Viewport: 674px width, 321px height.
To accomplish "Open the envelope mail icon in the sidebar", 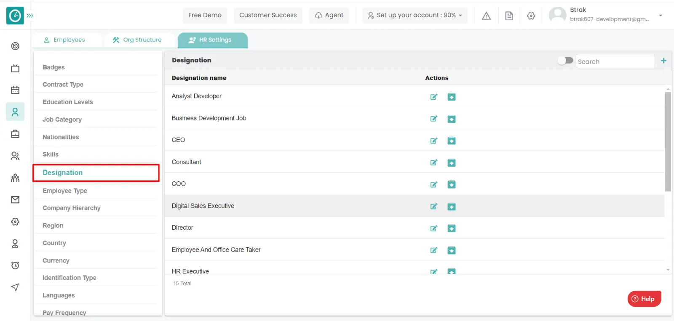I will tap(15, 200).
